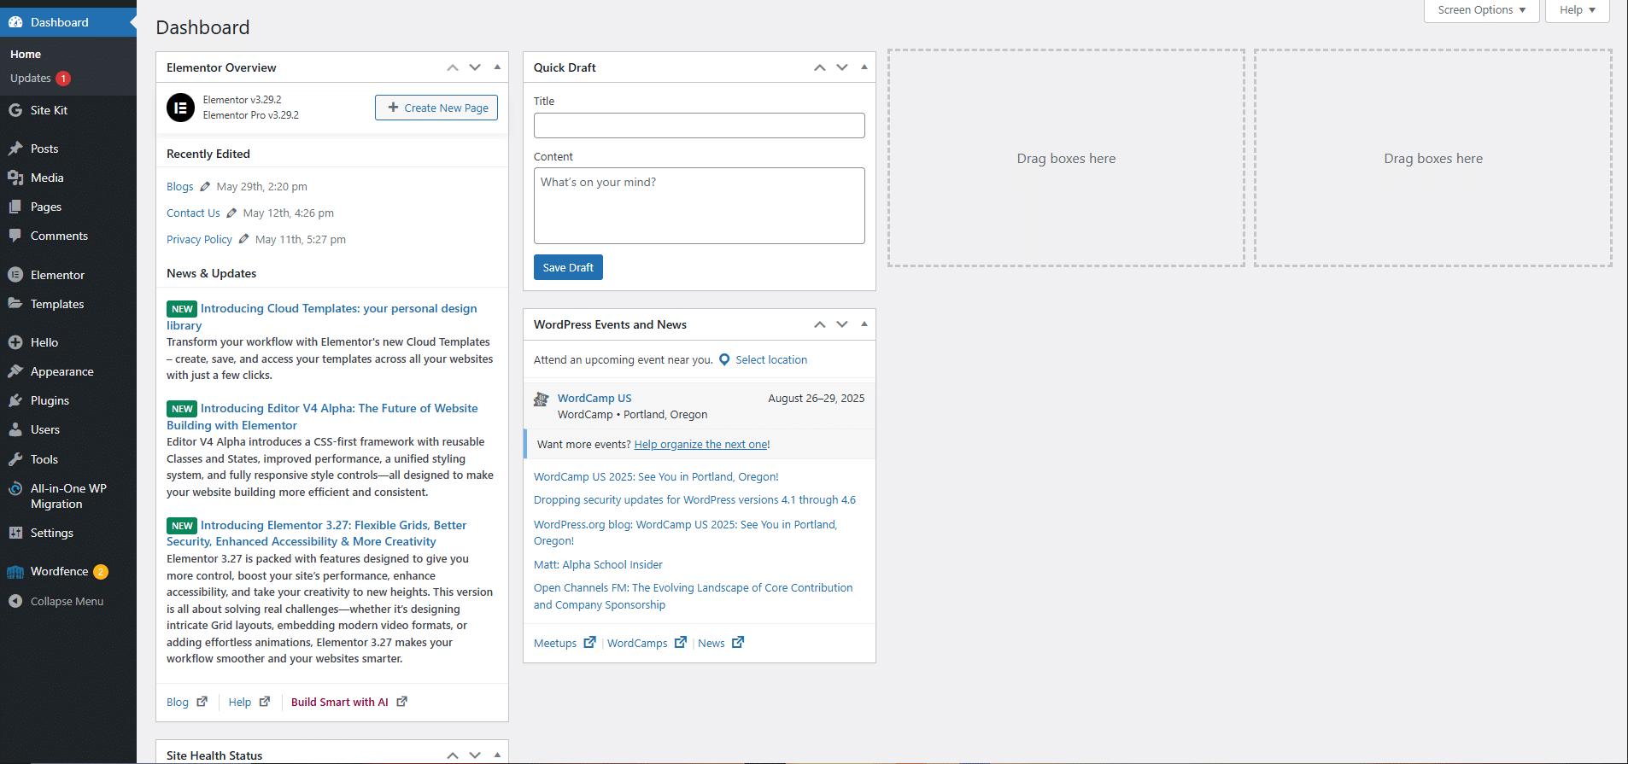
Task: Click the Dashboard gauge icon in sidebar
Action: click(x=15, y=22)
